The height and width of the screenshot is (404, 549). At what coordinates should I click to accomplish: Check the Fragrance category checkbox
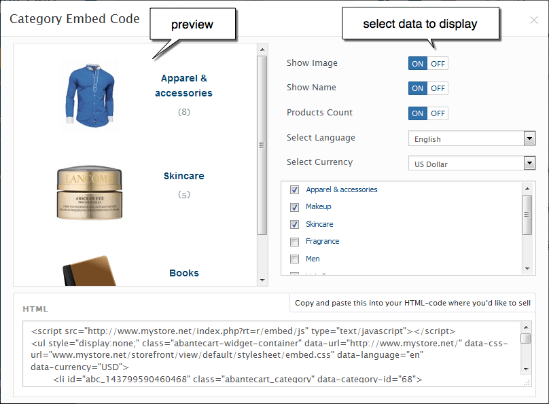[x=294, y=242]
